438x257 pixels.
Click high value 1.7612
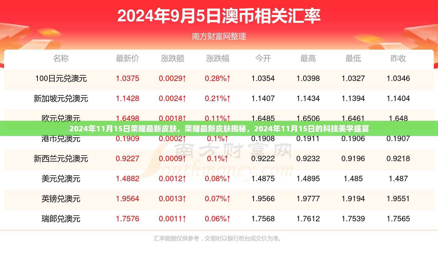click(308, 219)
